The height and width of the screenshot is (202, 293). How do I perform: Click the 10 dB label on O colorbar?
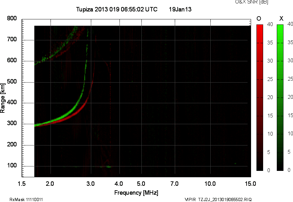pos(270,134)
